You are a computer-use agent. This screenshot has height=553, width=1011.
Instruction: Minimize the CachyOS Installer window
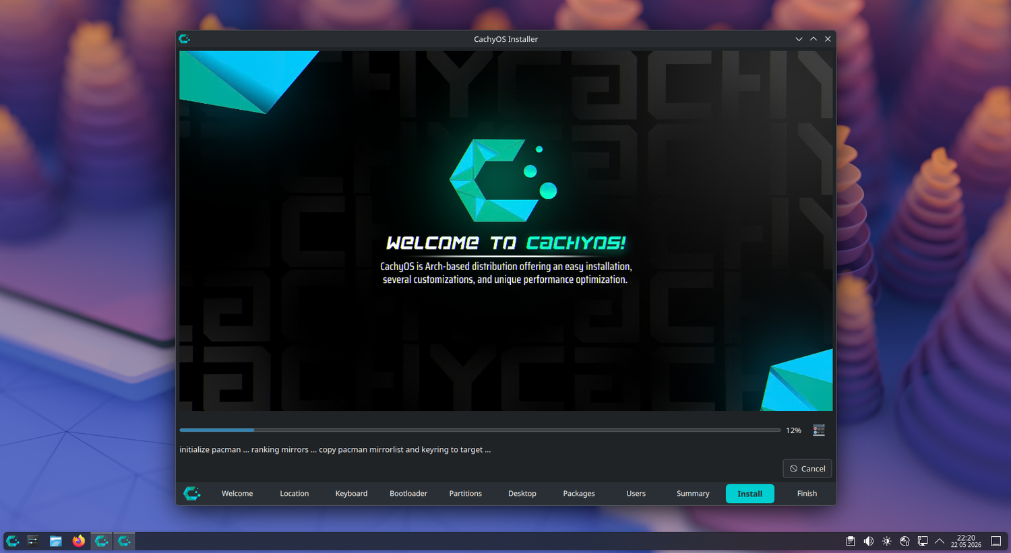pyautogui.click(x=799, y=39)
